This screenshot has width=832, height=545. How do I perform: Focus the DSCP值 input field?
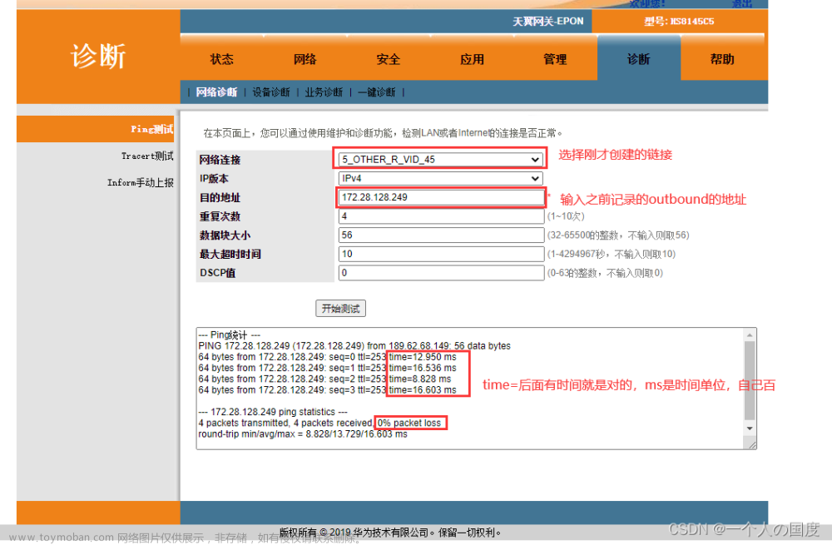(442, 273)
